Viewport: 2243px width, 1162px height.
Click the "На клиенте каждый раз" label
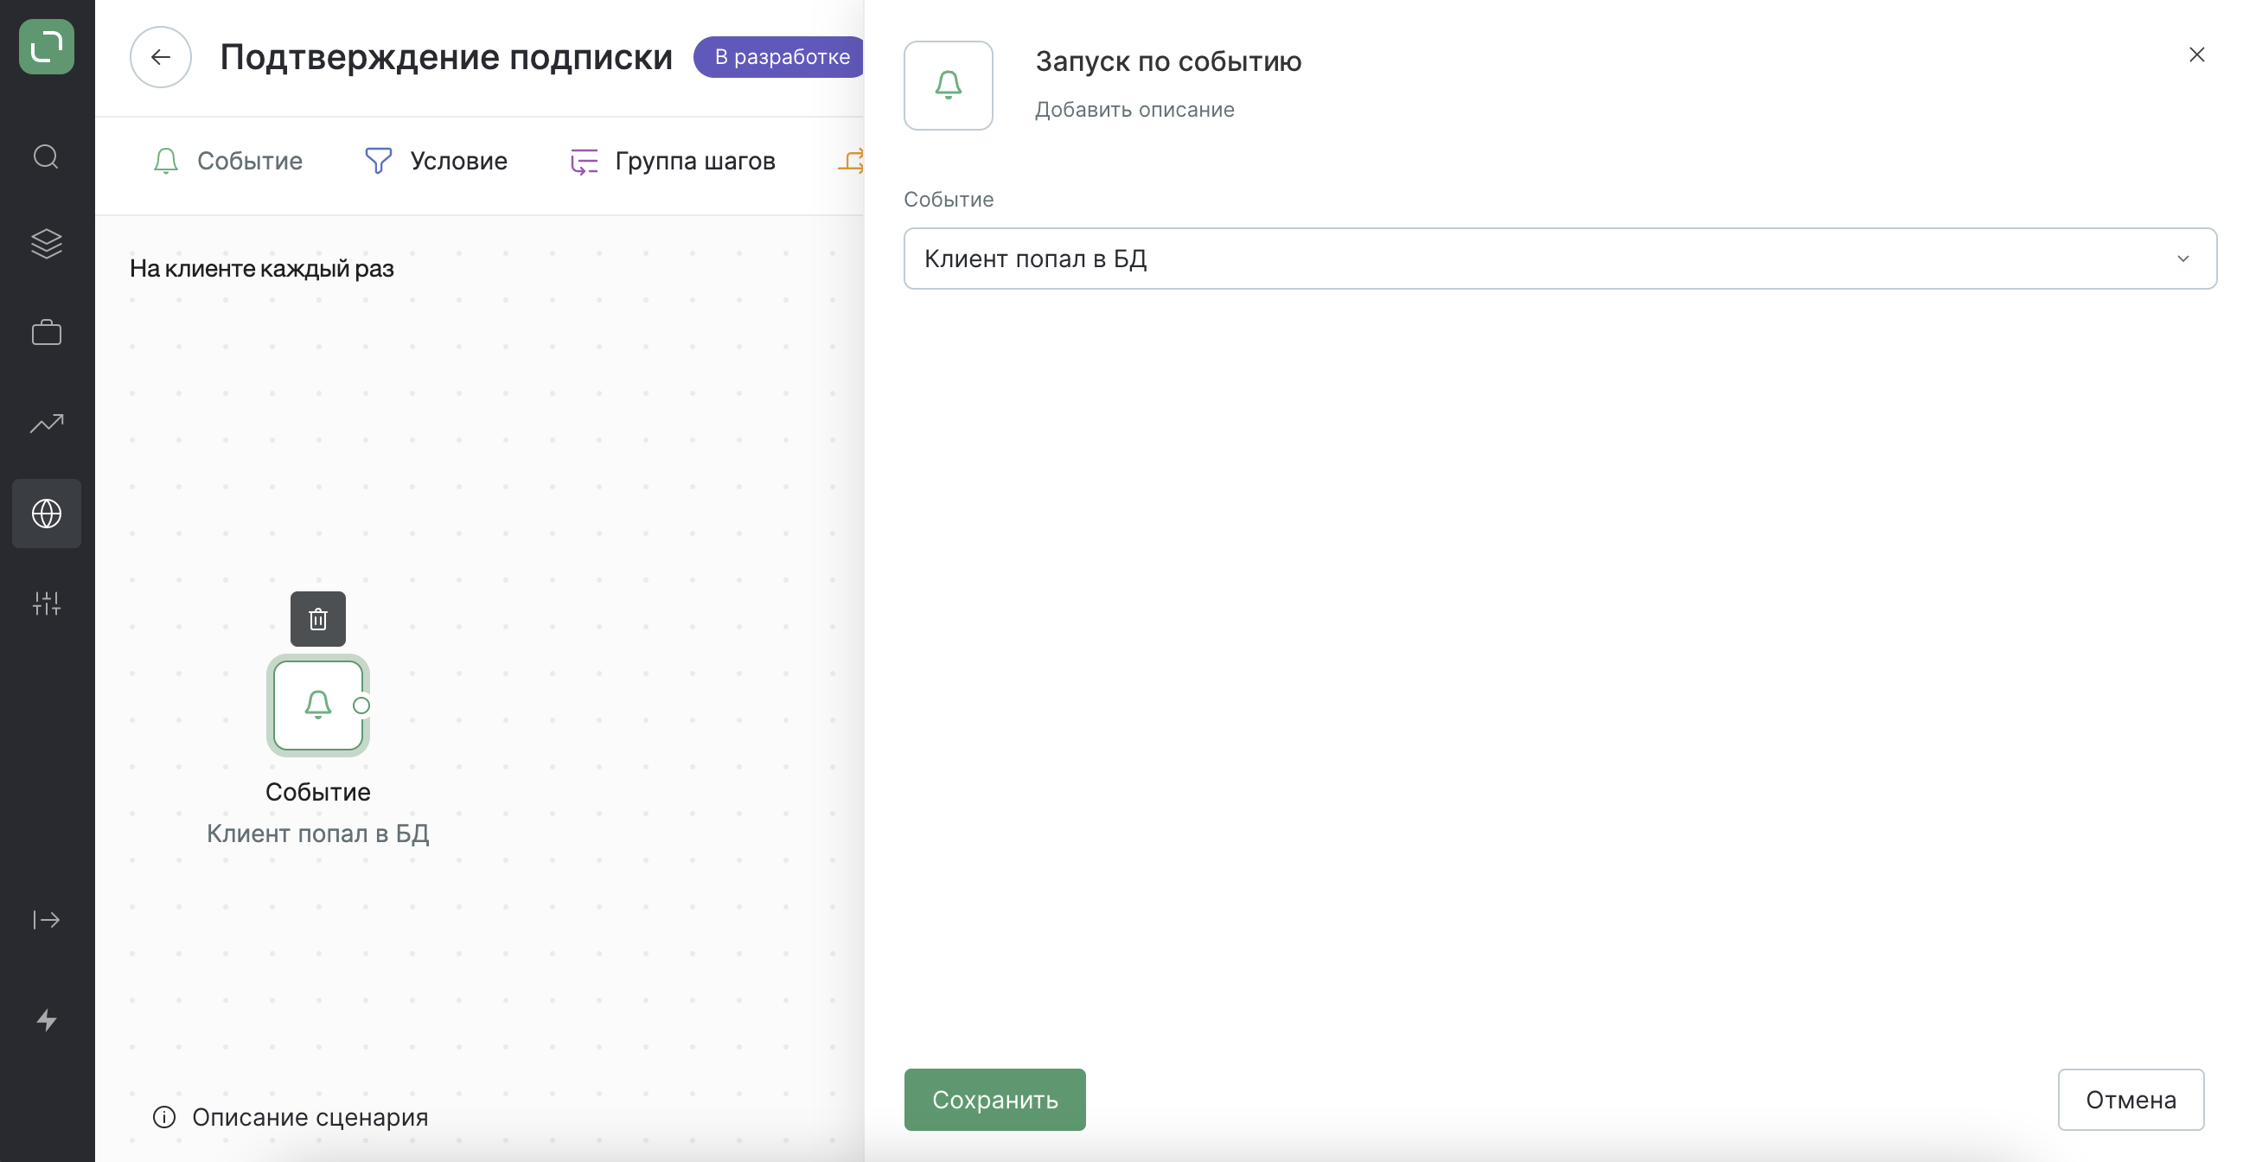[x=262, y=268]
